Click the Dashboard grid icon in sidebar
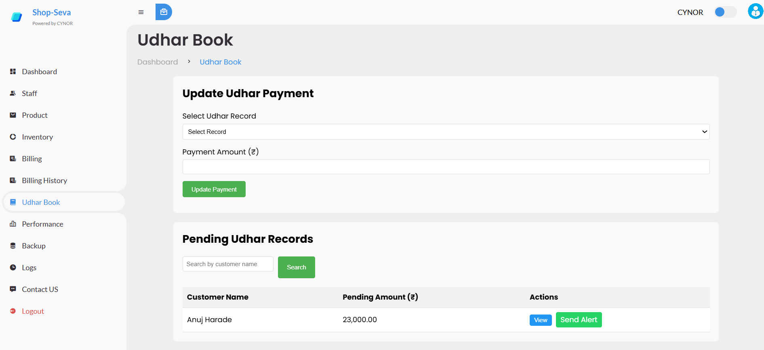The height and width of the screenshot is (350, 764). (x=13, y=71)
